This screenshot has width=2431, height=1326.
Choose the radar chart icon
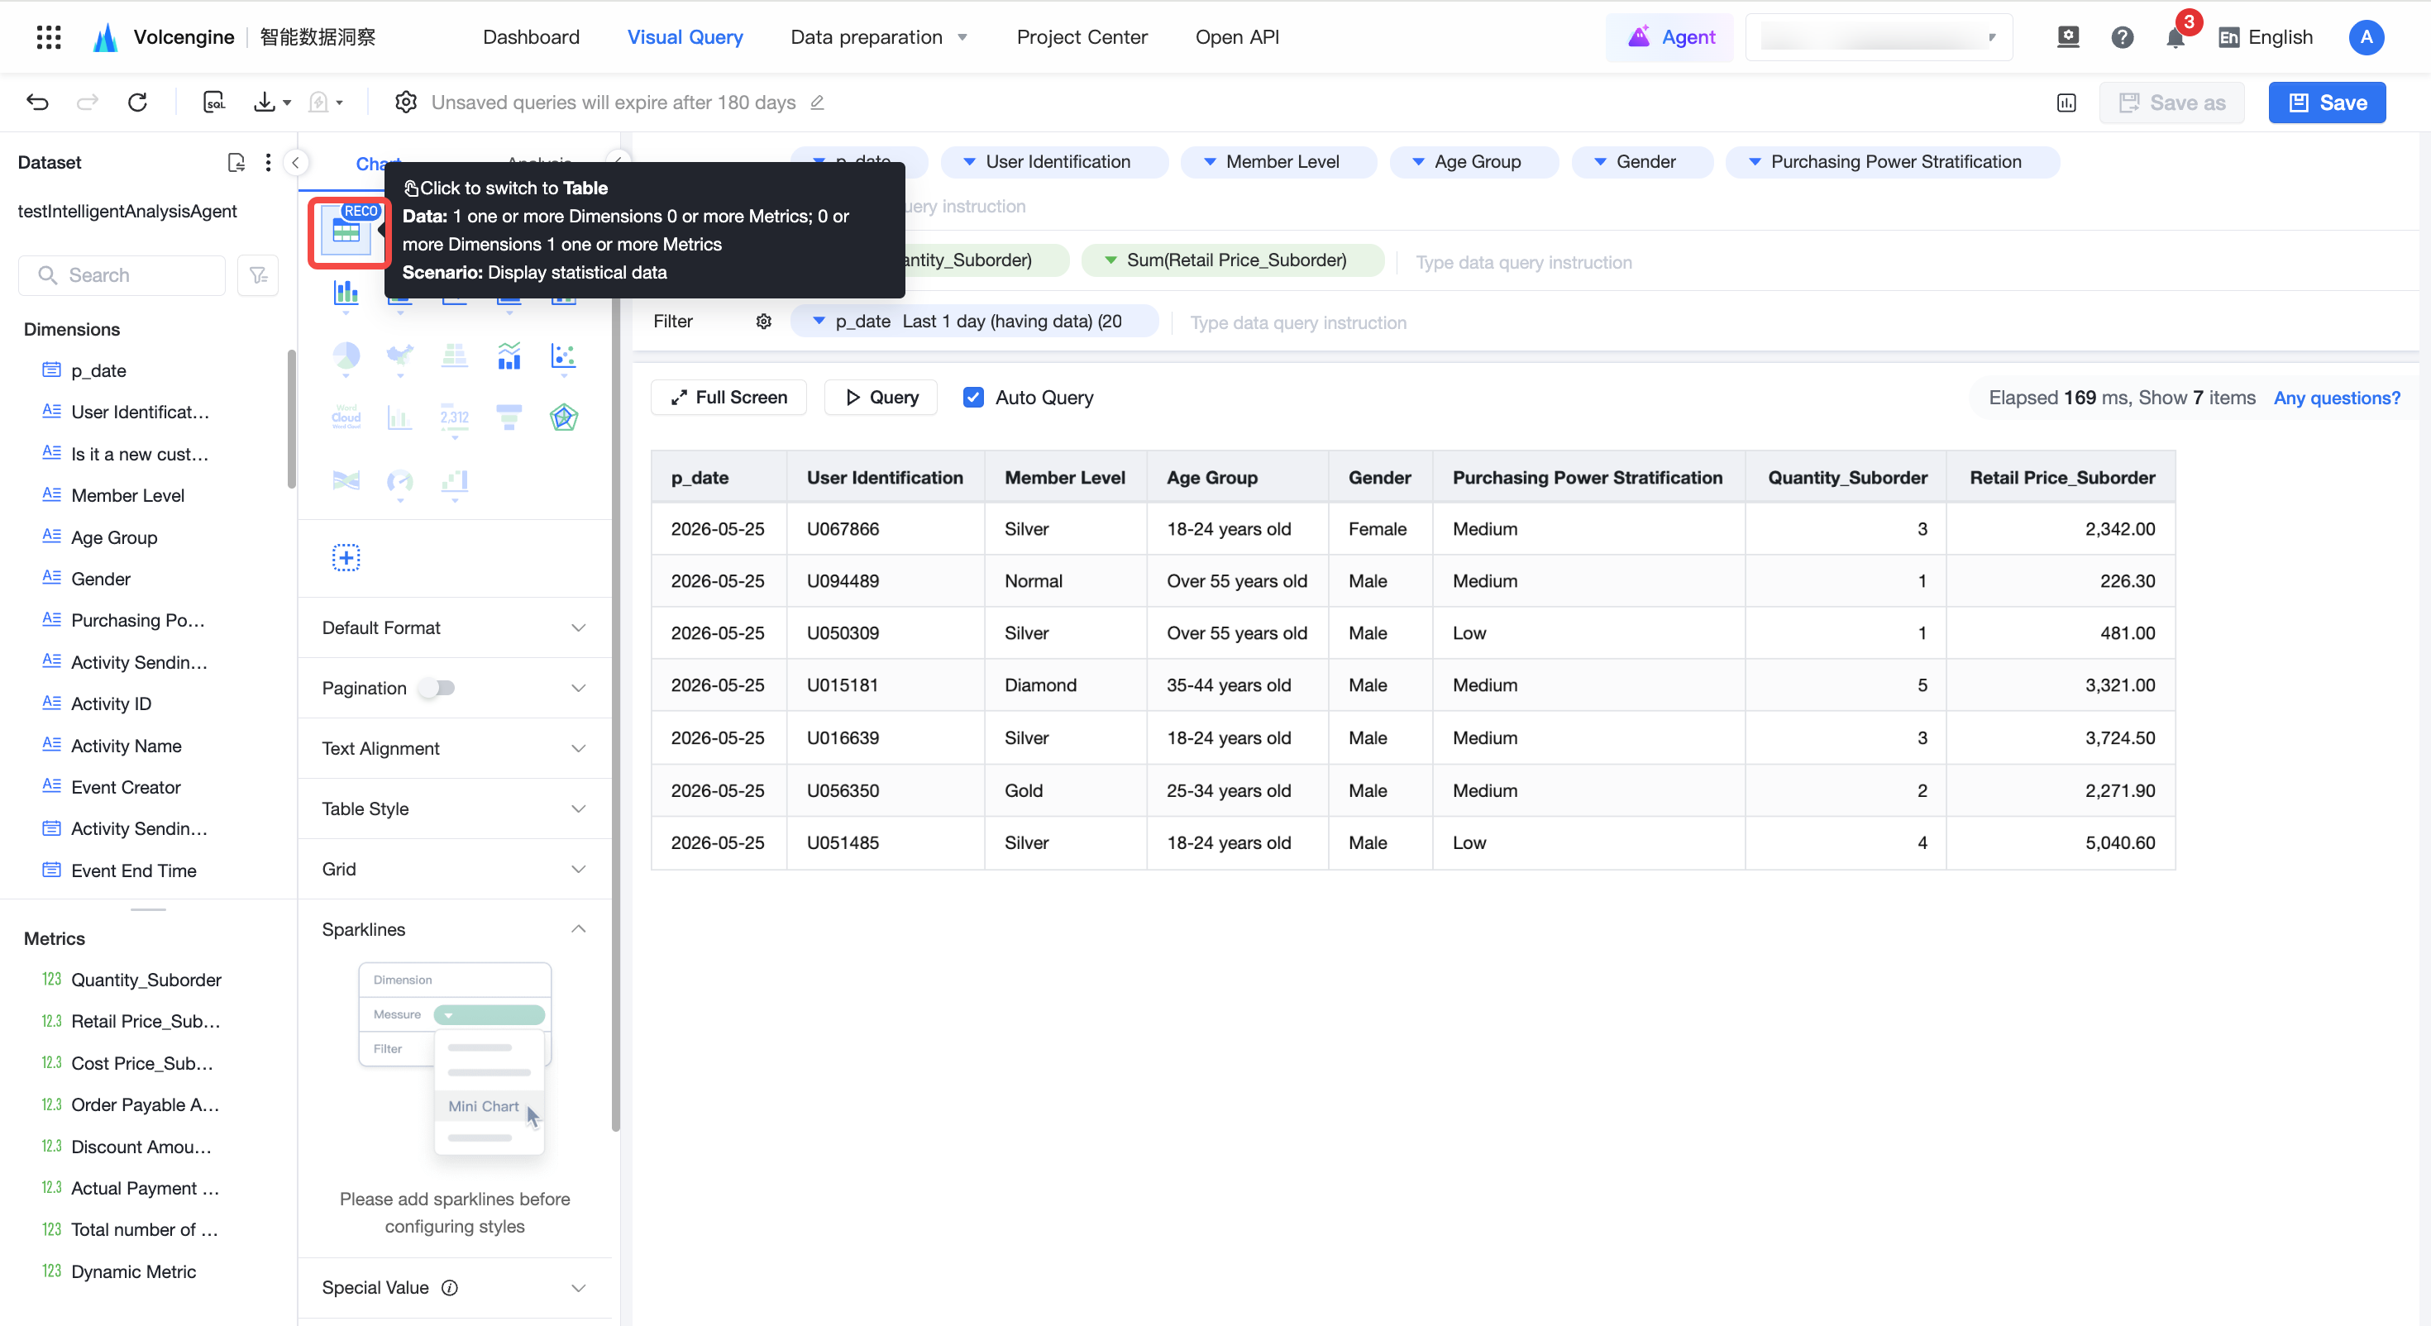tap(563, 417)
